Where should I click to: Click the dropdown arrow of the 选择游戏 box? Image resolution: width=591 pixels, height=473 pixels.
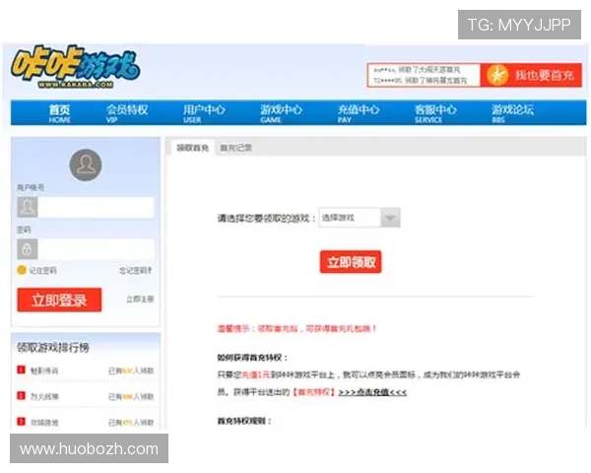390,217
